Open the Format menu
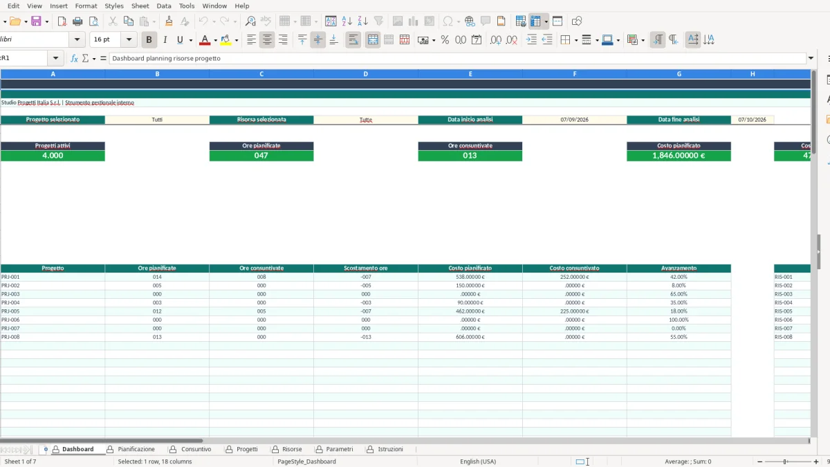 pyautogui.click(x=86, y=6)
